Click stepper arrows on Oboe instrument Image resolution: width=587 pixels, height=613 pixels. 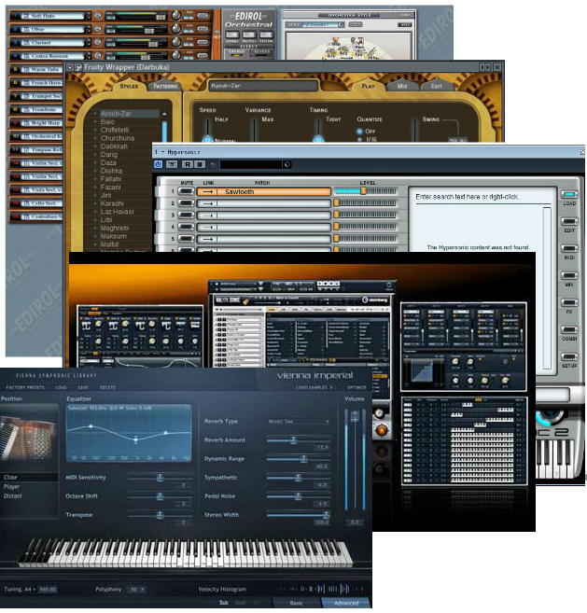point(89,29)
